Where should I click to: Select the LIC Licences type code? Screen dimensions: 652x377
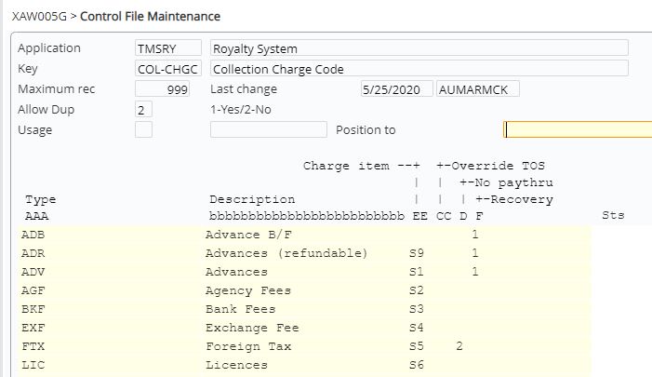(33, 365)
